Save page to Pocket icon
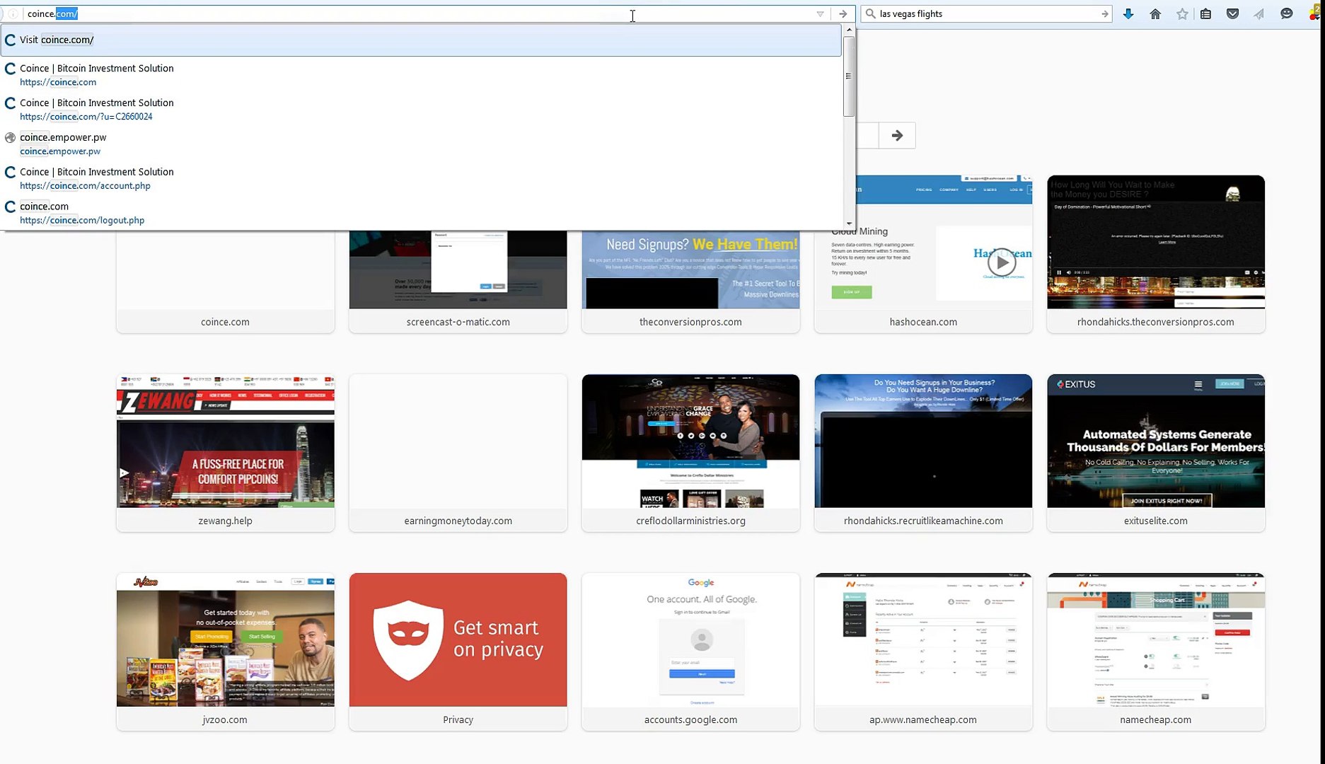Image resolution: width=1325 pixels, height=764 pixels. click(1232, 14)
